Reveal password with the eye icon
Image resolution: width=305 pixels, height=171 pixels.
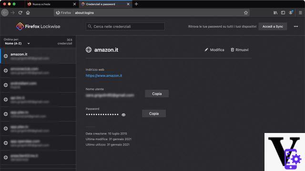(123, 115)
